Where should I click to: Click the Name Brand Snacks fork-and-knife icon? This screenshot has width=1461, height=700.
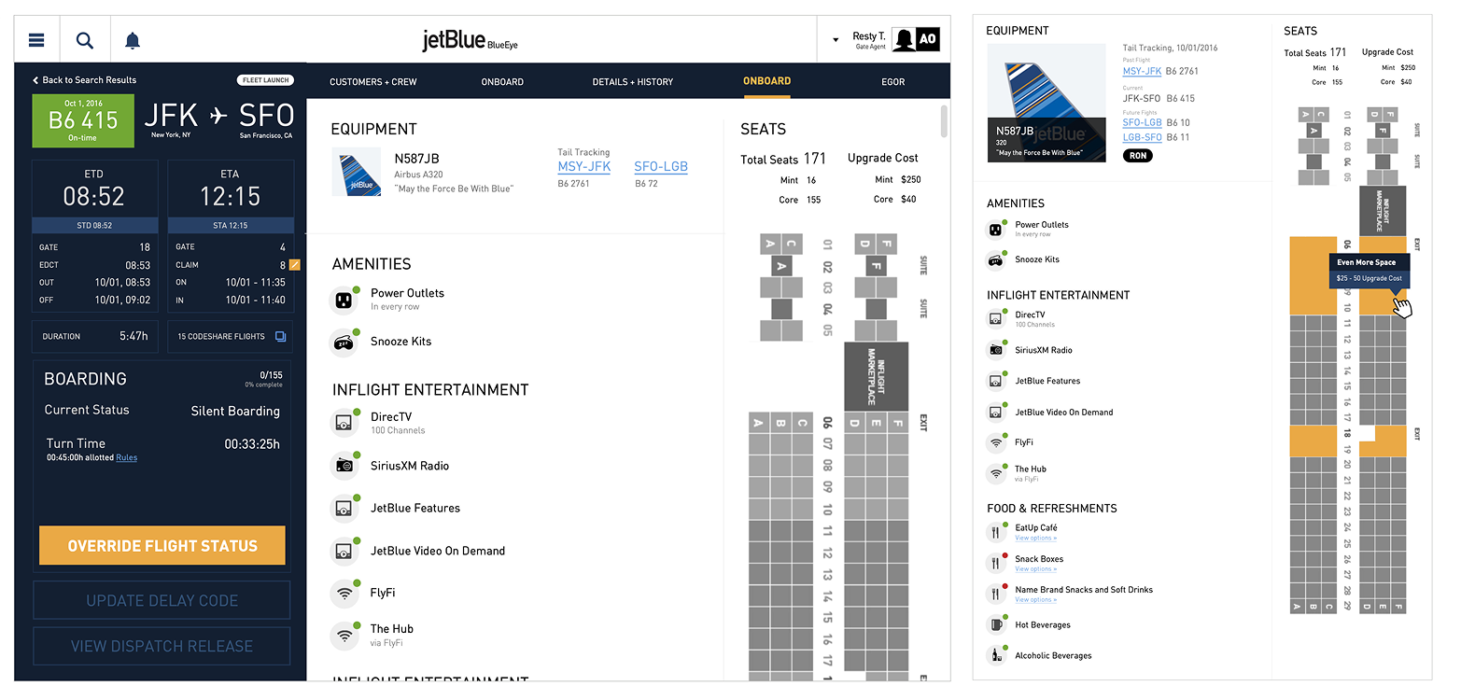(997, 594)
